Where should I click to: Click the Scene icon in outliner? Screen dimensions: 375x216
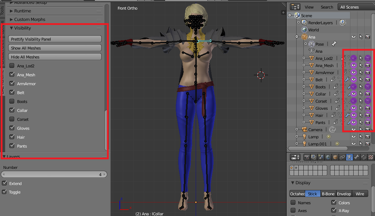(298, 15)
